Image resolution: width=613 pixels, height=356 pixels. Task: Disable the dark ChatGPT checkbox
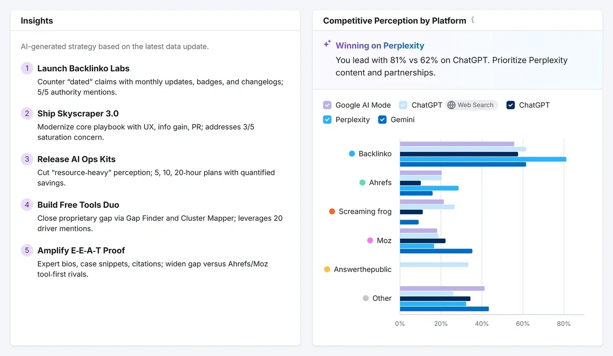coord(510,105)
